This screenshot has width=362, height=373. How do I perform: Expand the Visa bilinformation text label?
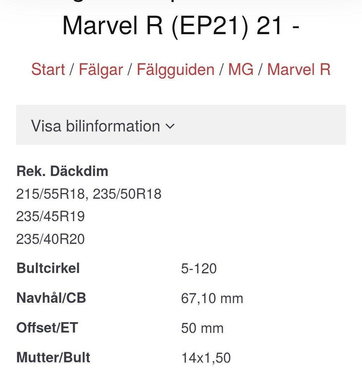(x=95, y=126)
